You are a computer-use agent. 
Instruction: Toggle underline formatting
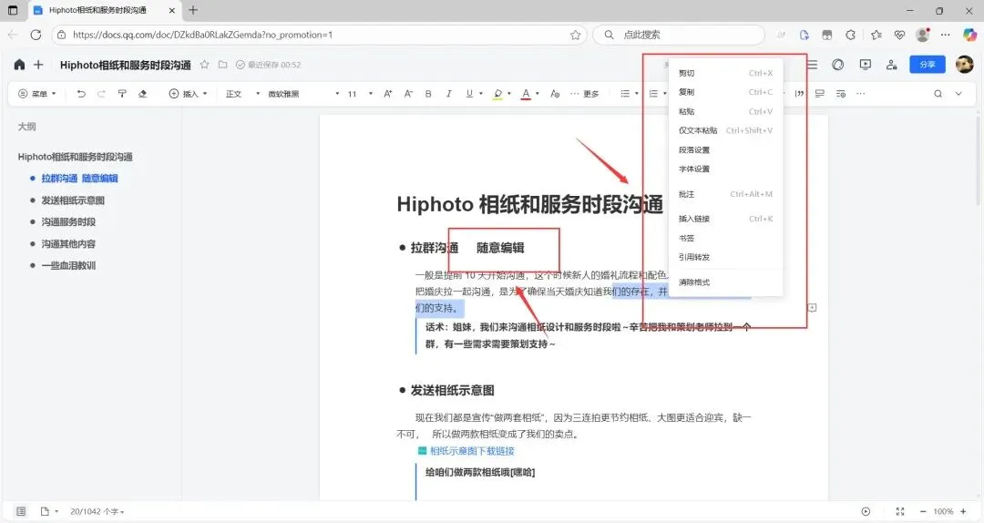[469, 94]
